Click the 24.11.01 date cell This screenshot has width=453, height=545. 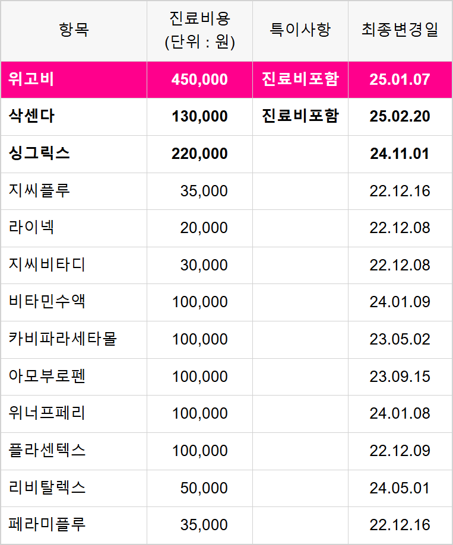coord(400,154)
